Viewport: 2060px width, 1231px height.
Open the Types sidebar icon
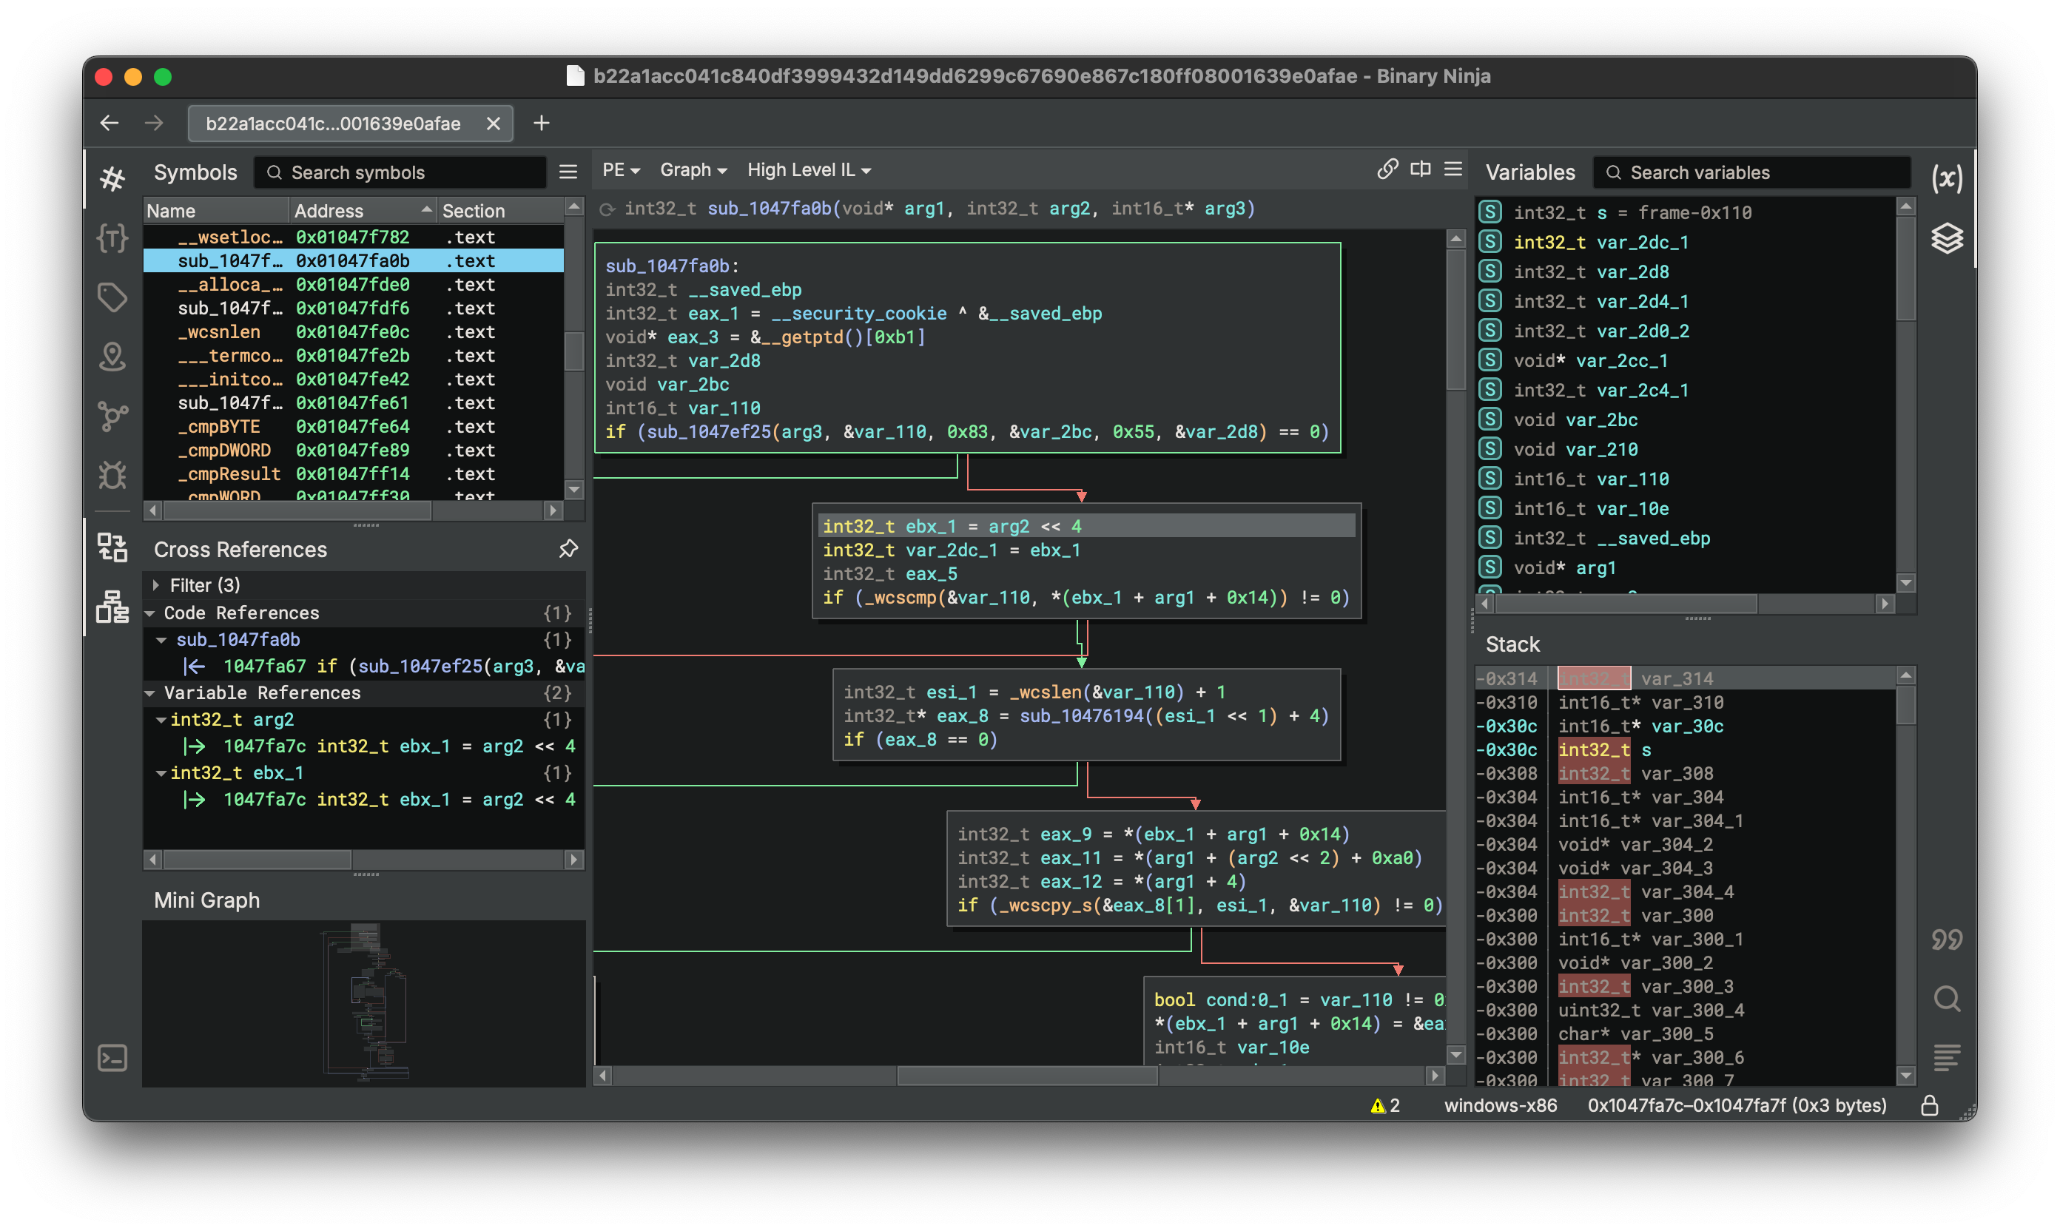pos(112,238)
